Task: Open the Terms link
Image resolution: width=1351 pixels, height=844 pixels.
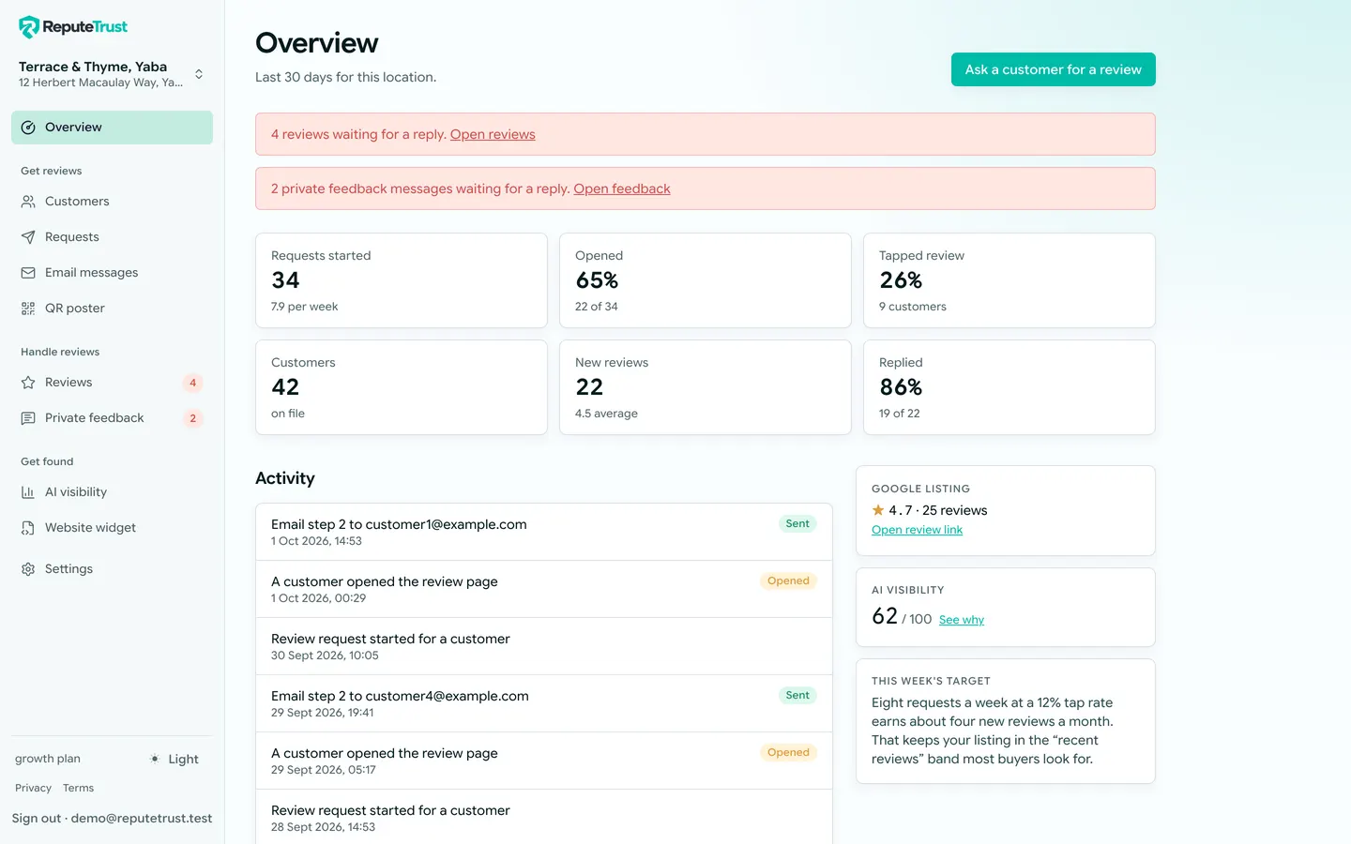Action: pyautogui.click(x=78, y=788)
